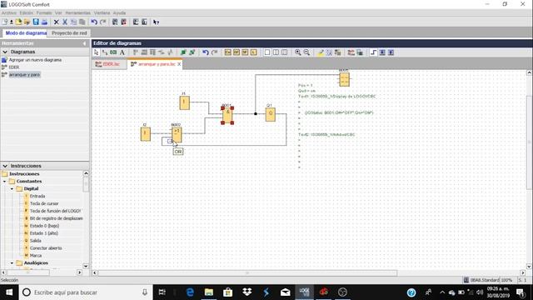Click the Redo arrow in editor toolbar
Viewport: 533px width, 300px height.
[214, 52]
